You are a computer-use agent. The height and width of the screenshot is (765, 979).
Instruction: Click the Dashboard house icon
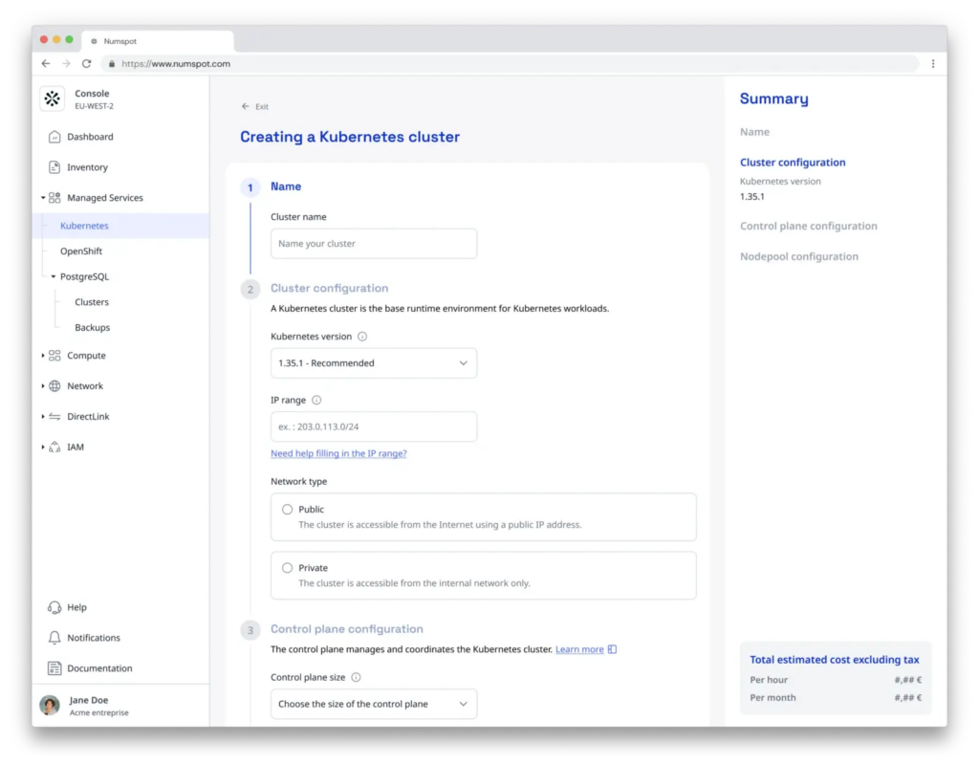tap(54, 137)
